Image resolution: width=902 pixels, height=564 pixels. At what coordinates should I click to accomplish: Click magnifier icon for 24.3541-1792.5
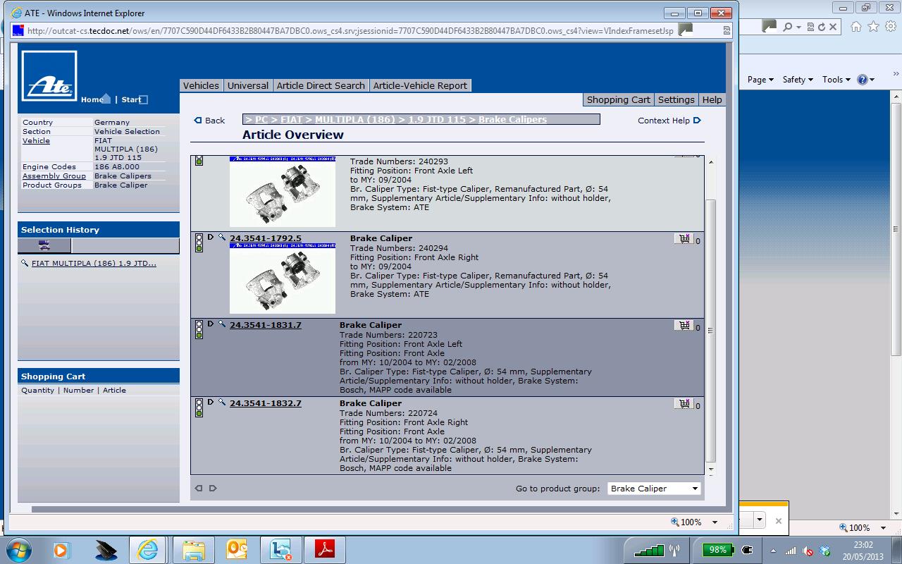221,238
